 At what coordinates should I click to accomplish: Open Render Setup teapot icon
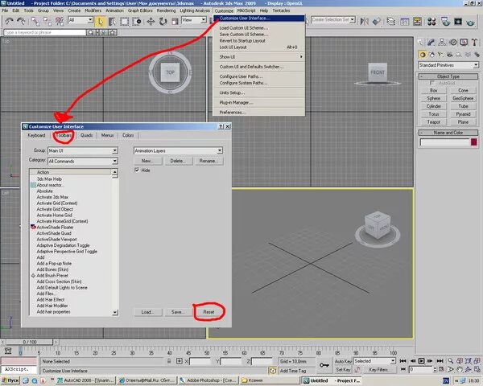445,21
